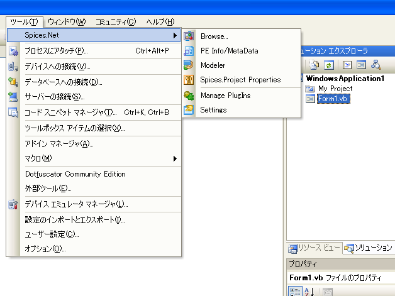This screenshot has height=296, width=395.
Task: Click the Property Pages icon
Action: (328, 292)
